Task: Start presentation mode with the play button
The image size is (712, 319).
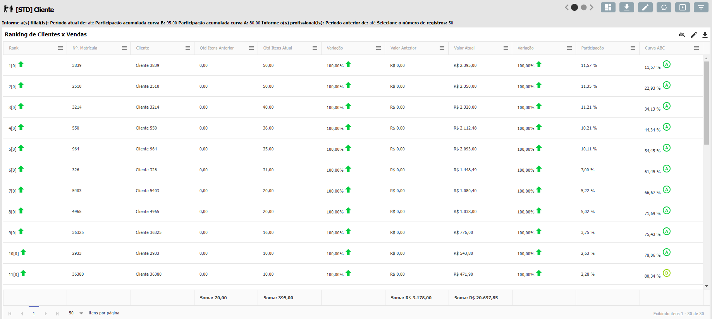Action: tap(682, 7)
